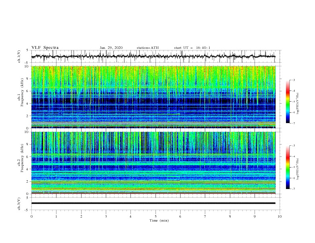
Task: Click the lower PSD color bar for ch.2
Action: pyautogui.click(x=288, y=167)
